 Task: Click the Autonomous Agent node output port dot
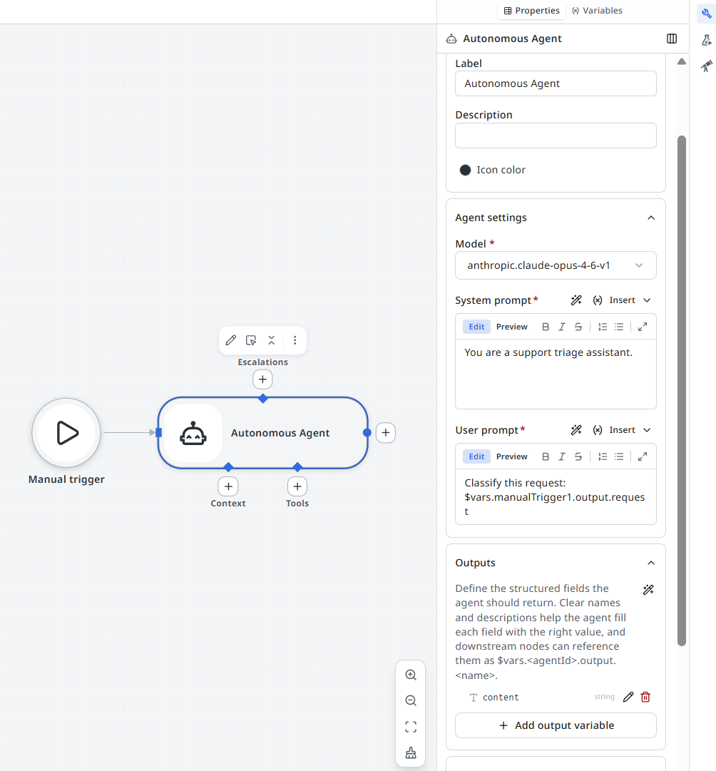point(367,433)
